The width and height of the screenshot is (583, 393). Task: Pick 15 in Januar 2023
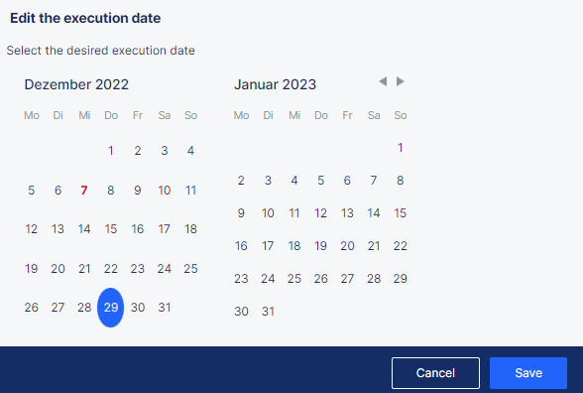click(x=401, y=213)
